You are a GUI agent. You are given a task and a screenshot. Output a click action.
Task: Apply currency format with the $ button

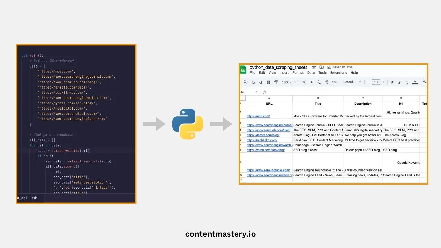[304, 82]
